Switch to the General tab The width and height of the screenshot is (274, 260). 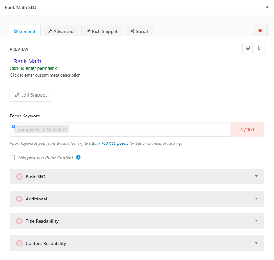[24, 31]
